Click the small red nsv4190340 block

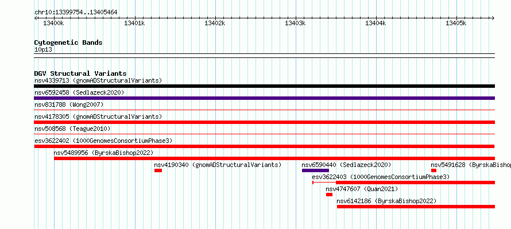158,170
